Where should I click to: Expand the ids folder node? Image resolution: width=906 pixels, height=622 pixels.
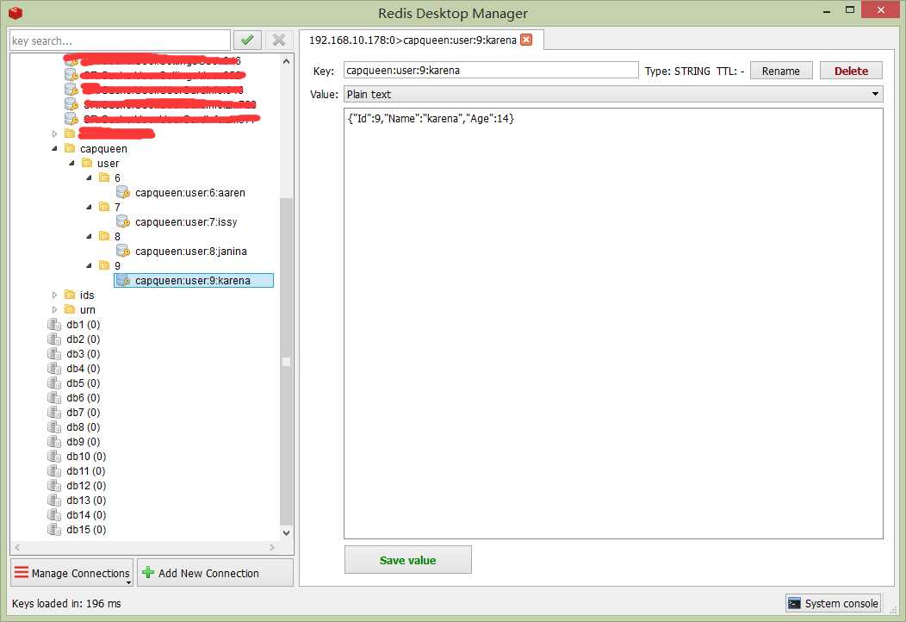pos(55,295)
